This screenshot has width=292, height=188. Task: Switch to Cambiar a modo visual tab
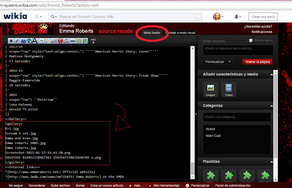click(180, 32)
